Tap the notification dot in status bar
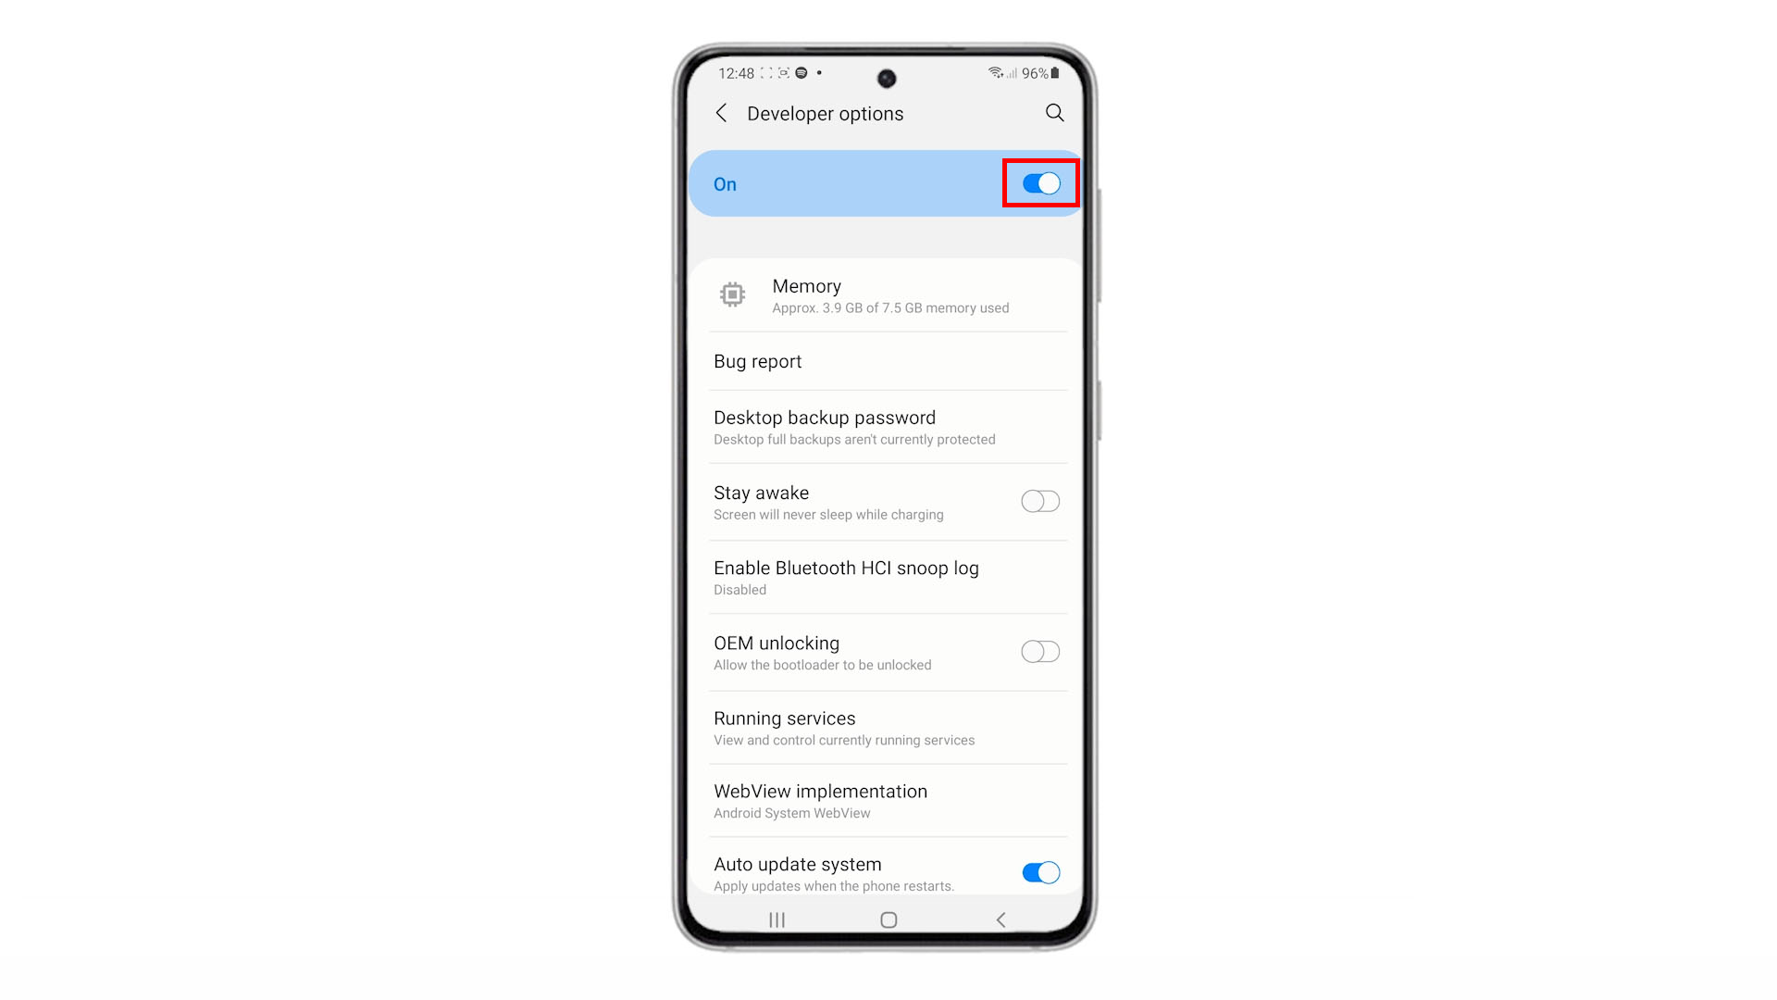The image size is (1777, 1000). click(x=820, y=72)
